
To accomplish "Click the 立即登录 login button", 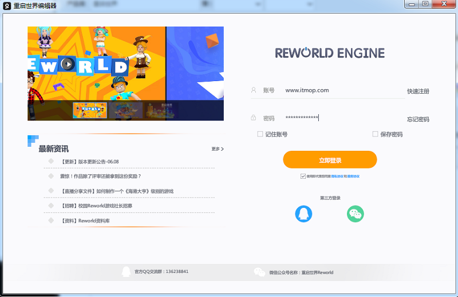I will coord(330,160).
